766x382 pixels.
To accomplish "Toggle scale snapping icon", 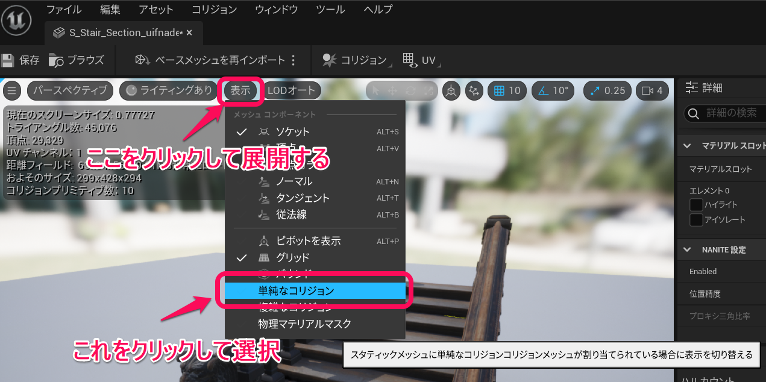I will point(595,91).
